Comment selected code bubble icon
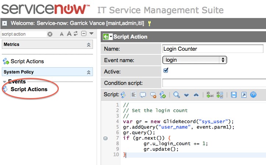The image size is (266, 165). 143,95
